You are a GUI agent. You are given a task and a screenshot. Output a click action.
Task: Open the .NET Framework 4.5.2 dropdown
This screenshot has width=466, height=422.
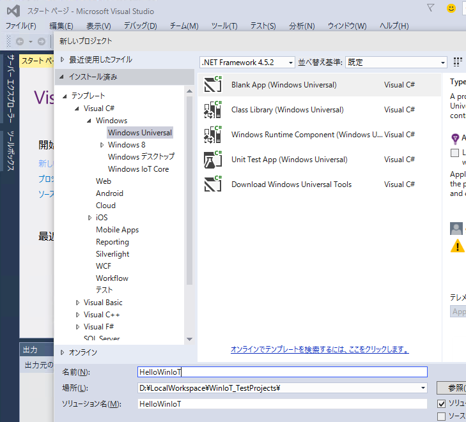(247, 63)
